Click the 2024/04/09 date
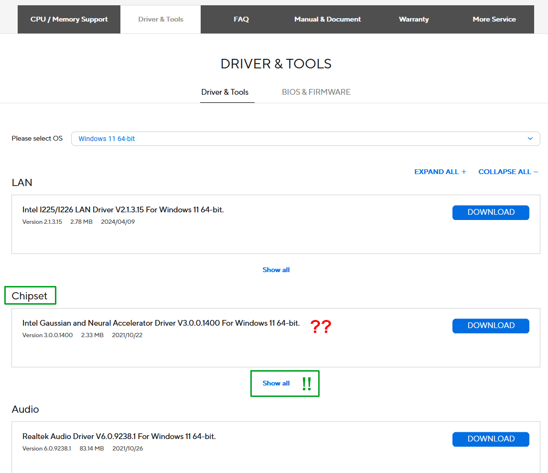Viewport: 548px width, 473px height. click(118, 222)
